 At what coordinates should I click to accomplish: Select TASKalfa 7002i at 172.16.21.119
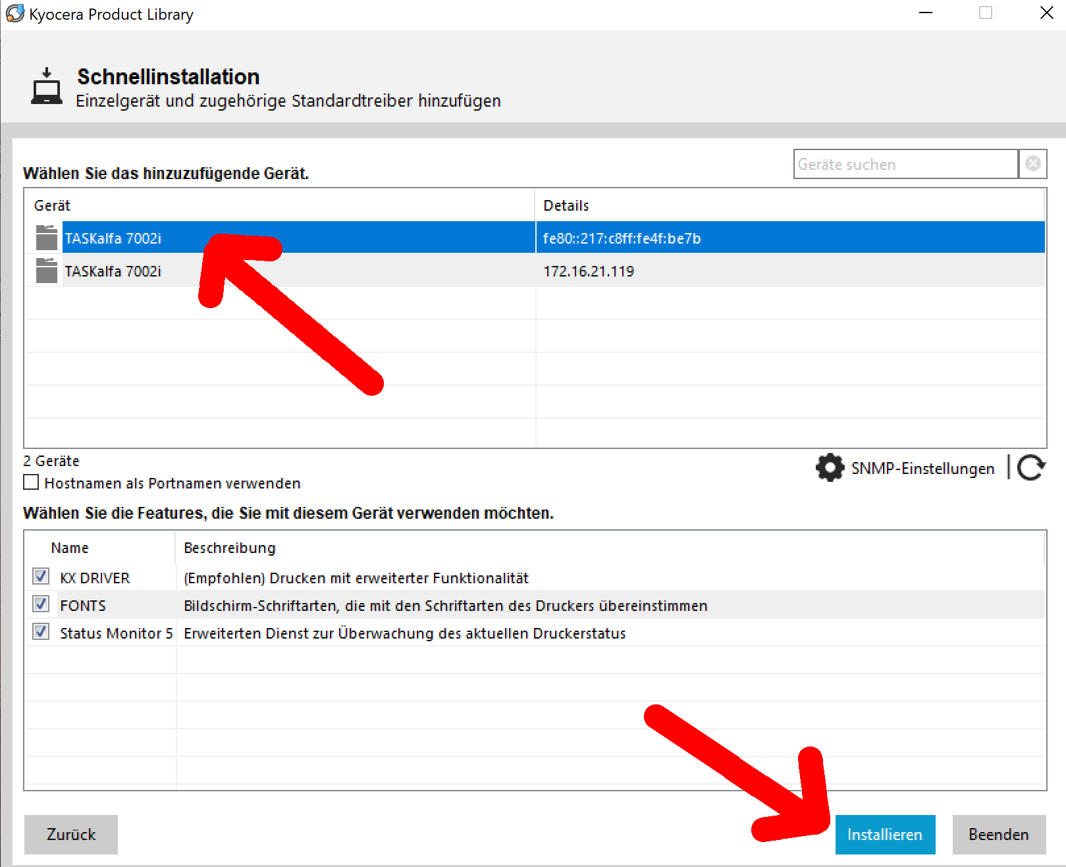click(113, 271)
